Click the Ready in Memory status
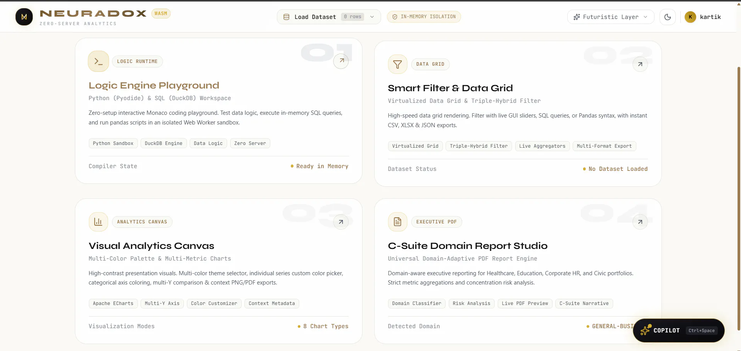Viewport: 741px width, 351px height. 319,166
